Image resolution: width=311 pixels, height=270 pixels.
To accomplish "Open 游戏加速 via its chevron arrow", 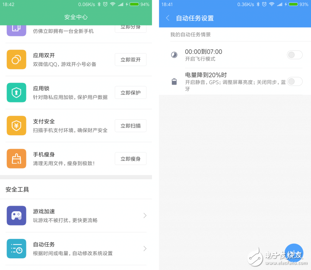I will pyautogui.click(x=145, y=216).
